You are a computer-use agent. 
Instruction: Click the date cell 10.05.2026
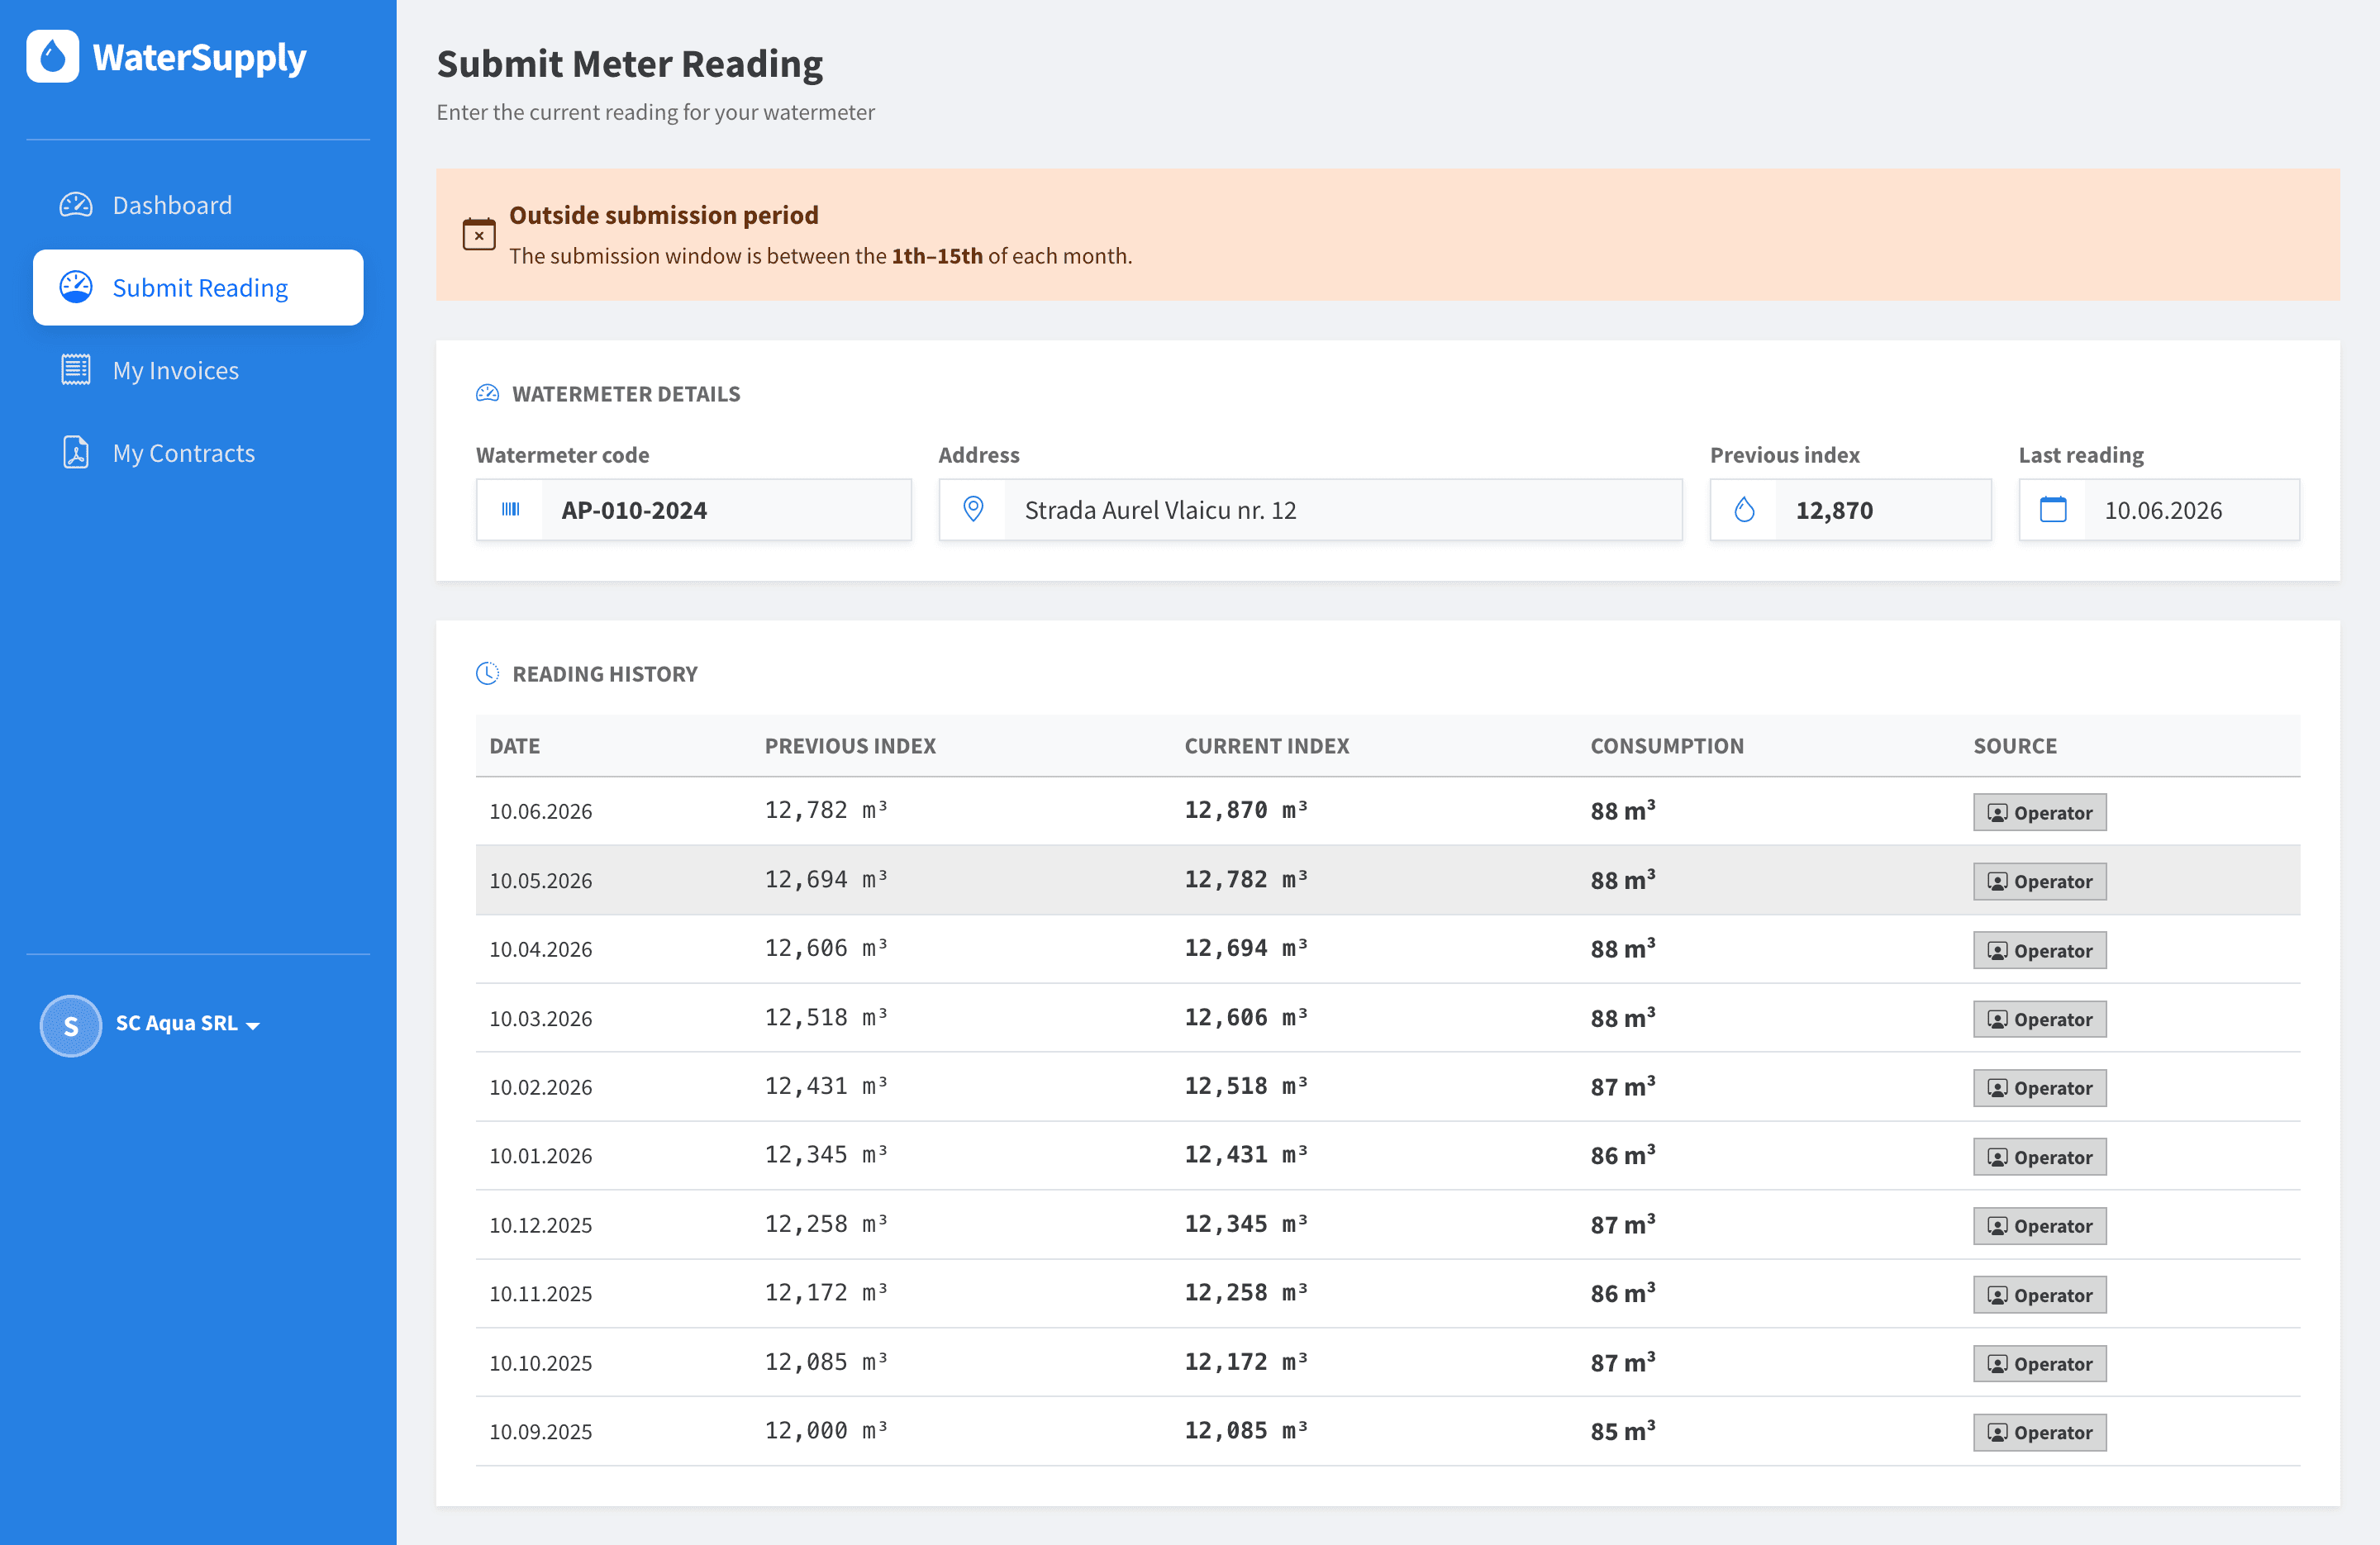pos(540,881)
